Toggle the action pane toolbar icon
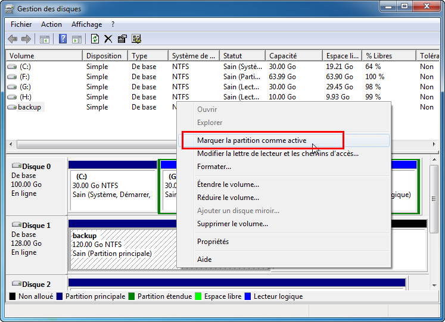This screenshot has height=322, width=445. (x=77, y=39)
